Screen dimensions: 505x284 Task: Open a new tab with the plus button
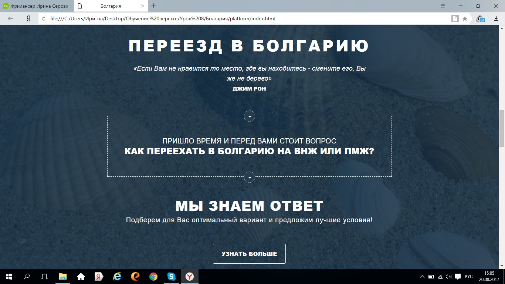[x=154, y=6]
